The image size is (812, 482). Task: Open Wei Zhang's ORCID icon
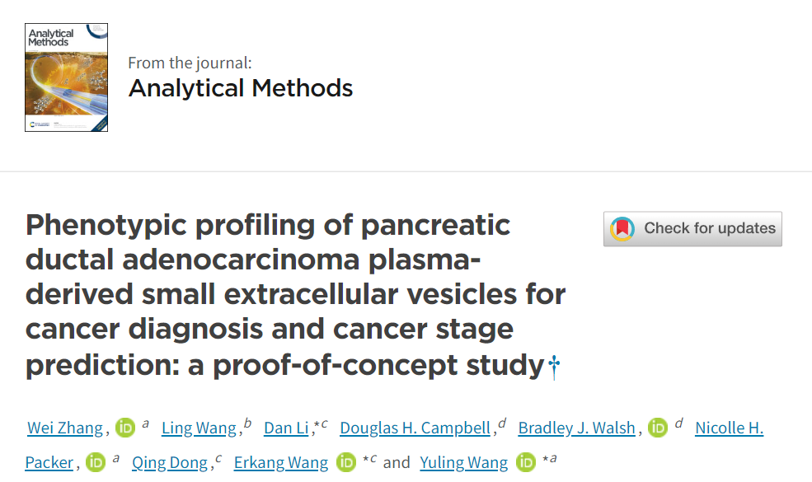(x=124, y=428)
